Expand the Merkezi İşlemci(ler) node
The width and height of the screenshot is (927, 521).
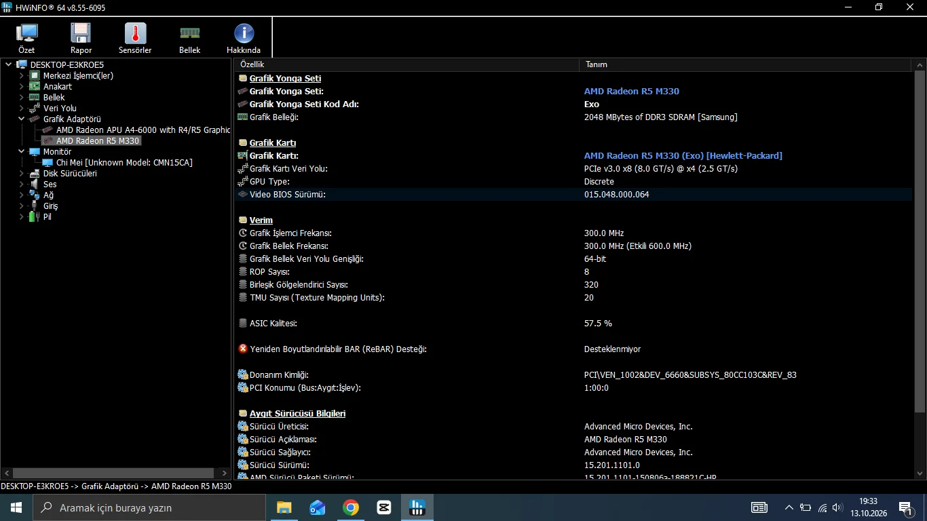click(22, 76)
